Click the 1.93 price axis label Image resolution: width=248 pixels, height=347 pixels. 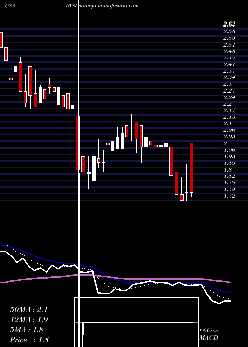click(x=229, y=157)
